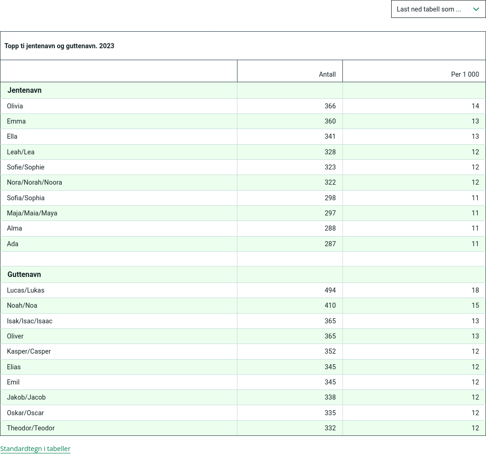Click the 'Antall' column header
The height and width of the screenshot is (457, 486).
pos(327,74)
